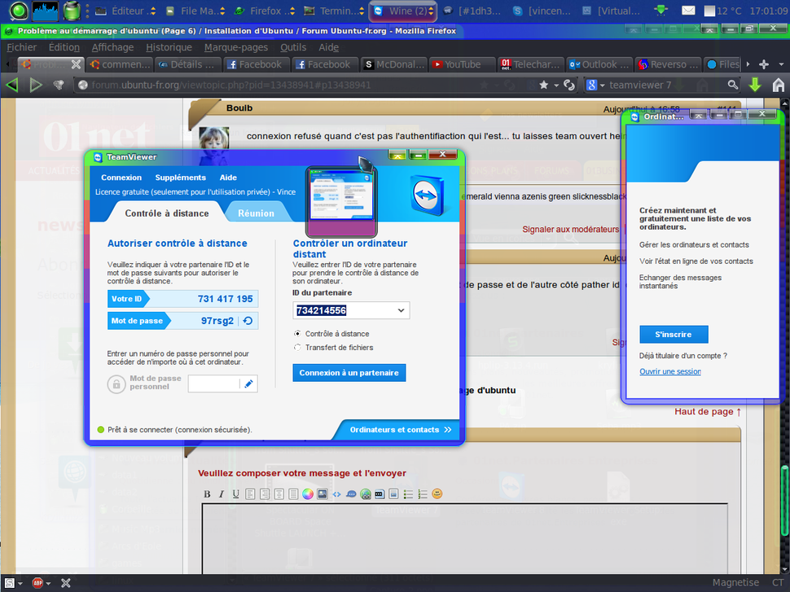Open Firefox's Outils menu
790x592 pixels.
[293, 47]
